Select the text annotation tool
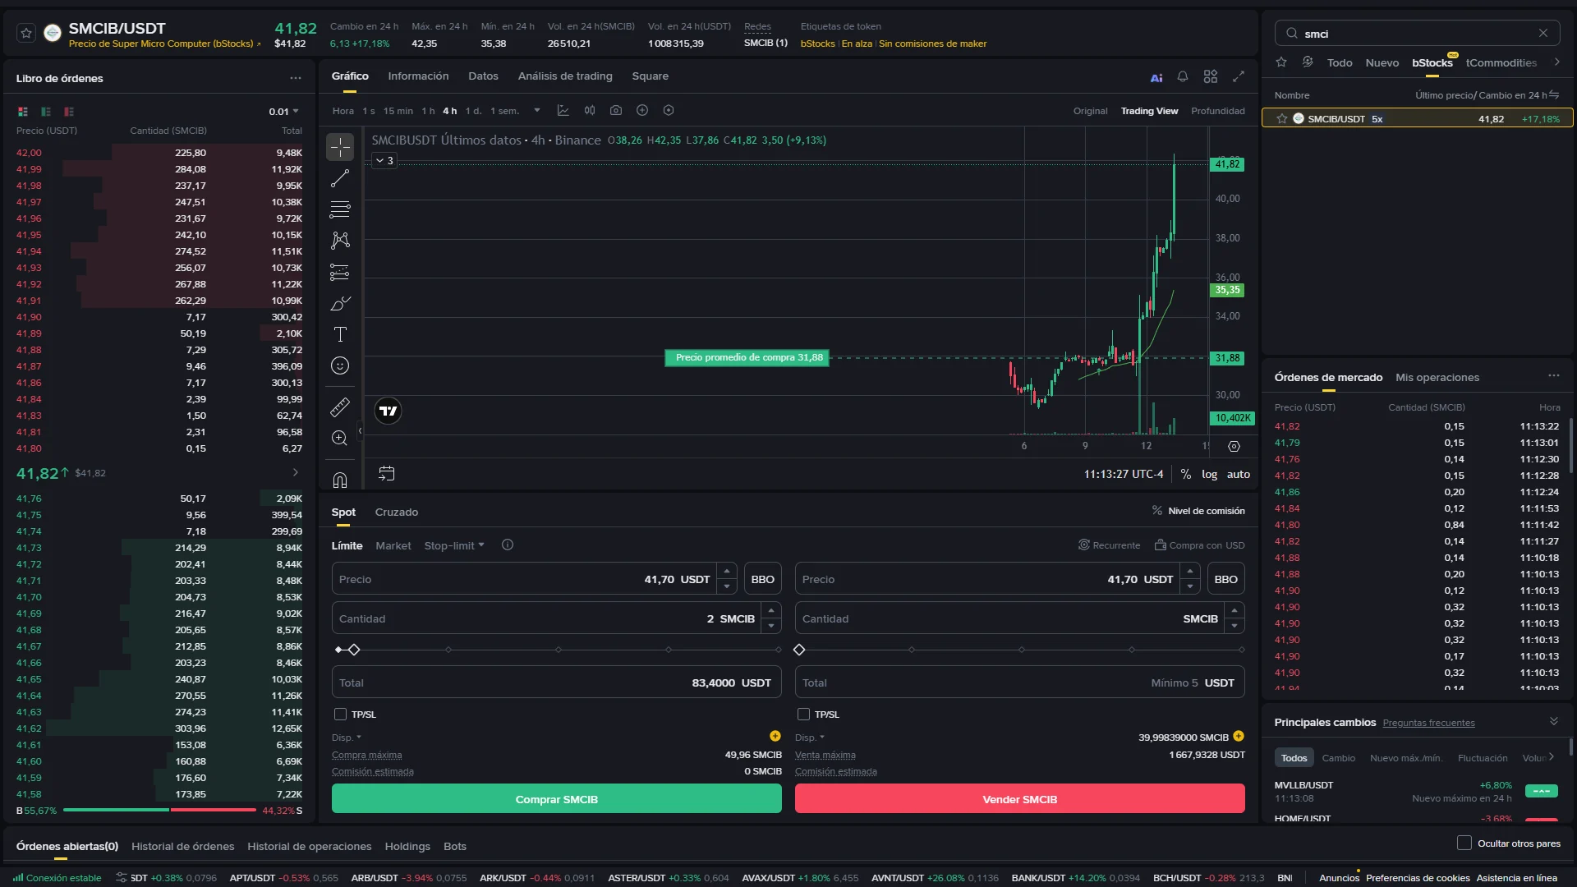1577x887 pixels. coord(340,334)
